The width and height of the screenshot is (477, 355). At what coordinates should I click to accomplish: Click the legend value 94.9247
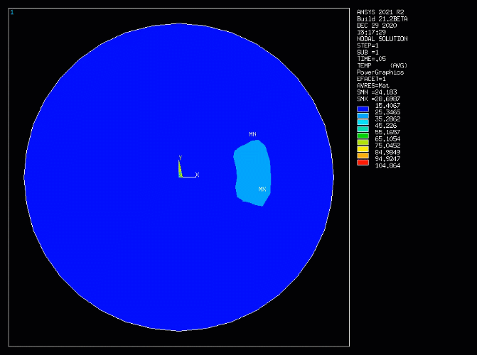387,159
